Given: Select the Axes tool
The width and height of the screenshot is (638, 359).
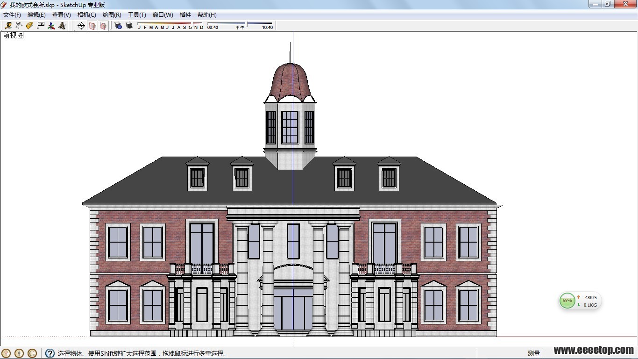Looking at the screenshot, I should pyautogui.click(x=51, y=26).
